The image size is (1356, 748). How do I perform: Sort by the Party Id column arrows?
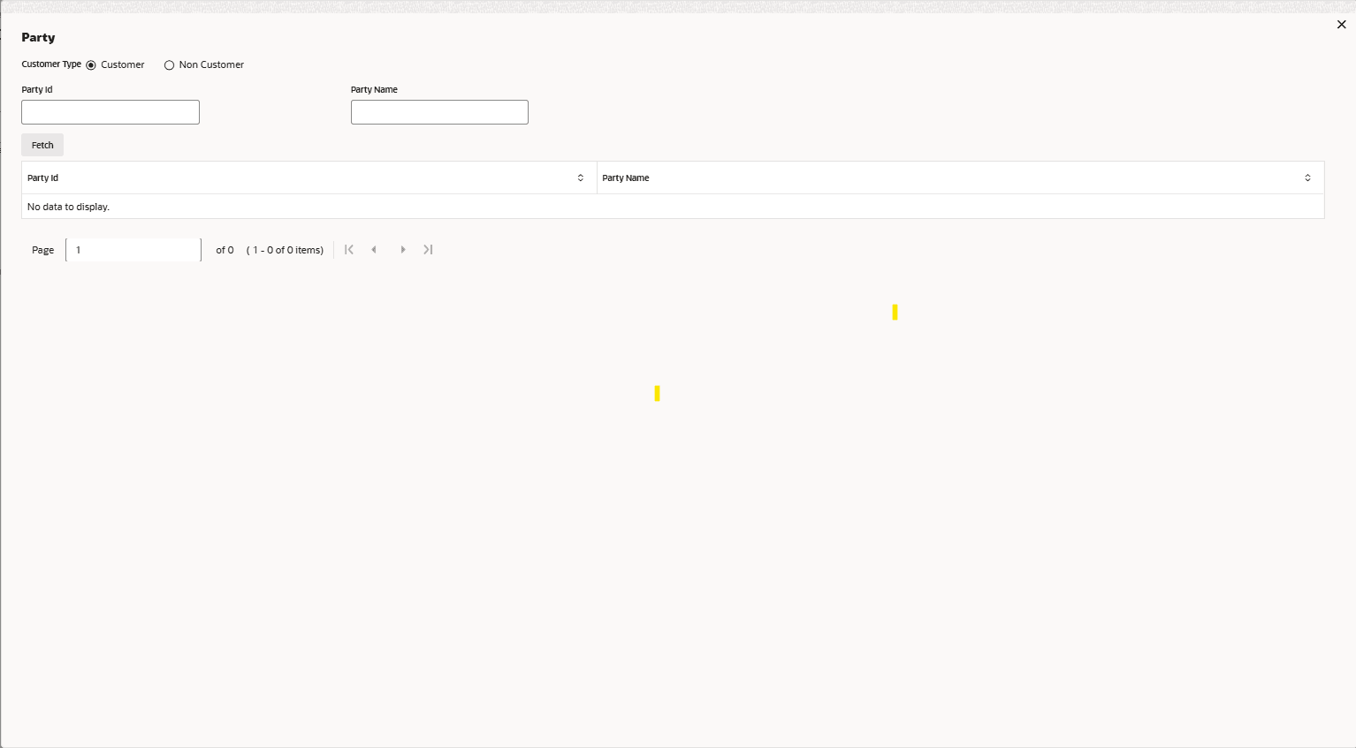(x=581, y=178)
